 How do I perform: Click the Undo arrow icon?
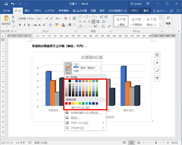coord(13,4)
